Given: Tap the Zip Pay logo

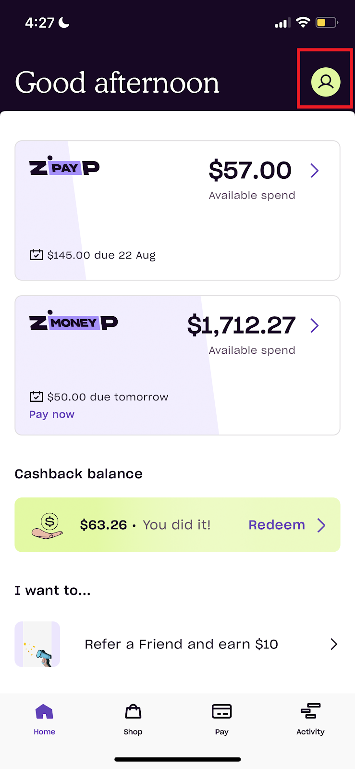Looking at the screenshot, I should [x=64, y=167].
